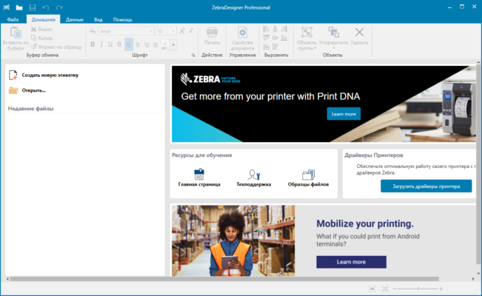Toggle strikethrough formatting
Screen dimensions: 482x296
tap(119, 44)
